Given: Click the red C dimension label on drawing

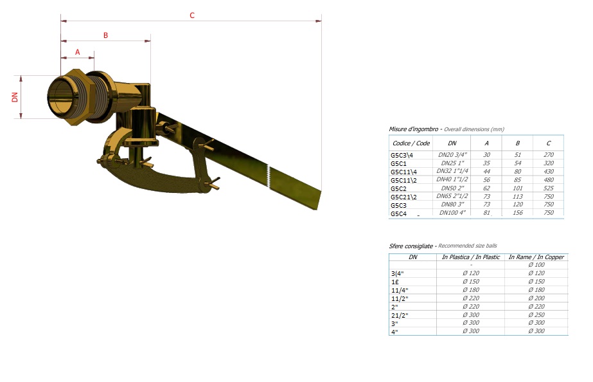Looking at the screenshot, I should point(191,15).
